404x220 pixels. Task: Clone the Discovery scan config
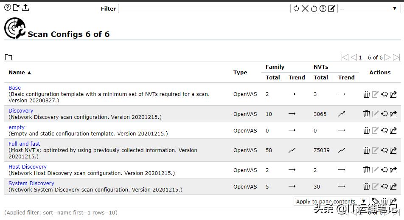(384, 114)
